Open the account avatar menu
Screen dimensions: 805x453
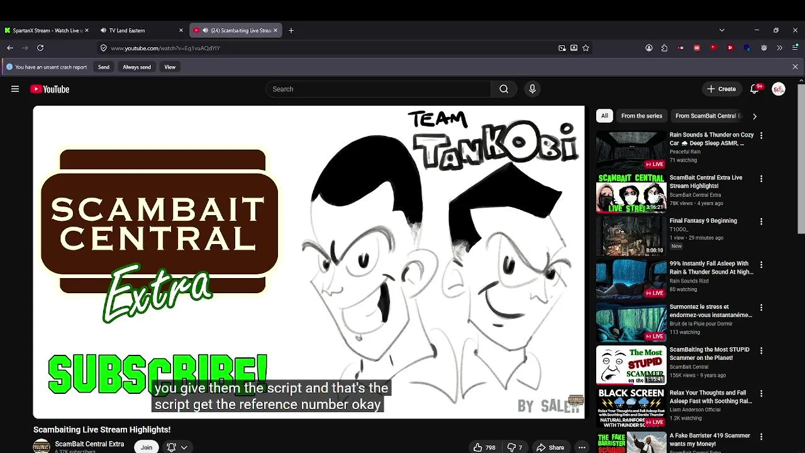(779, 89)
